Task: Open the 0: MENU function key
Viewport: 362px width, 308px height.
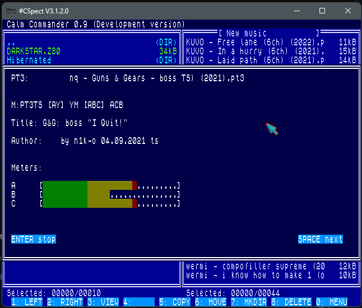Action: [332, 302]
